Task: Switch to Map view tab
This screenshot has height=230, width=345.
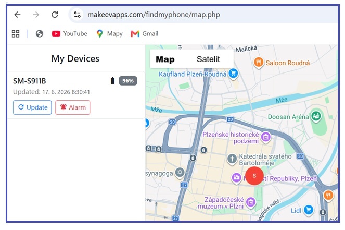Action: point(165,59)
